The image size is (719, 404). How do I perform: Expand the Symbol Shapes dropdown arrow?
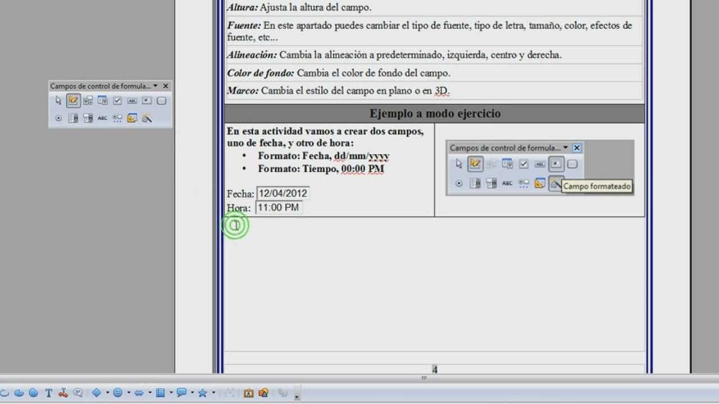click(x=128, y=393)
